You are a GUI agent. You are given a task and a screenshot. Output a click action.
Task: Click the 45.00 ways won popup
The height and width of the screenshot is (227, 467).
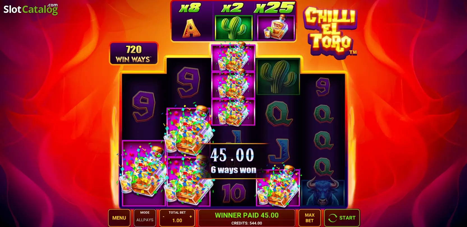click(x=233, y=161)
